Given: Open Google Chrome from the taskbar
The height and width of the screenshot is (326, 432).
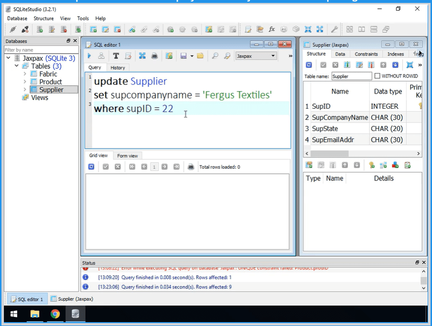Looking at the screenshot, I should (55, 314).
